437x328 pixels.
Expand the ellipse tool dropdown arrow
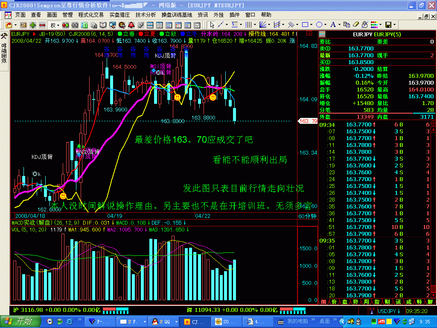coord(325,25)
